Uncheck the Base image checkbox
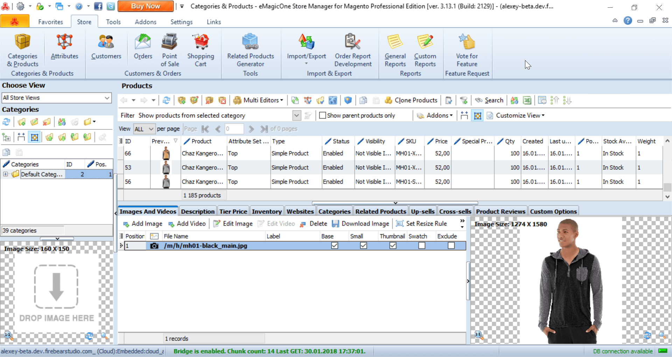This screenshot has width=672, height=357. coord(335,246)
